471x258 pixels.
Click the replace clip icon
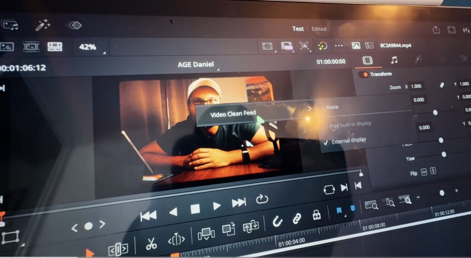tap(251, 226)
